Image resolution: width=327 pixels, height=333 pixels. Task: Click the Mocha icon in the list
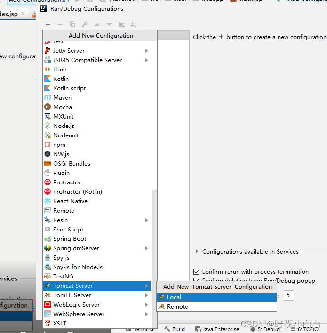tap(48, 107)
